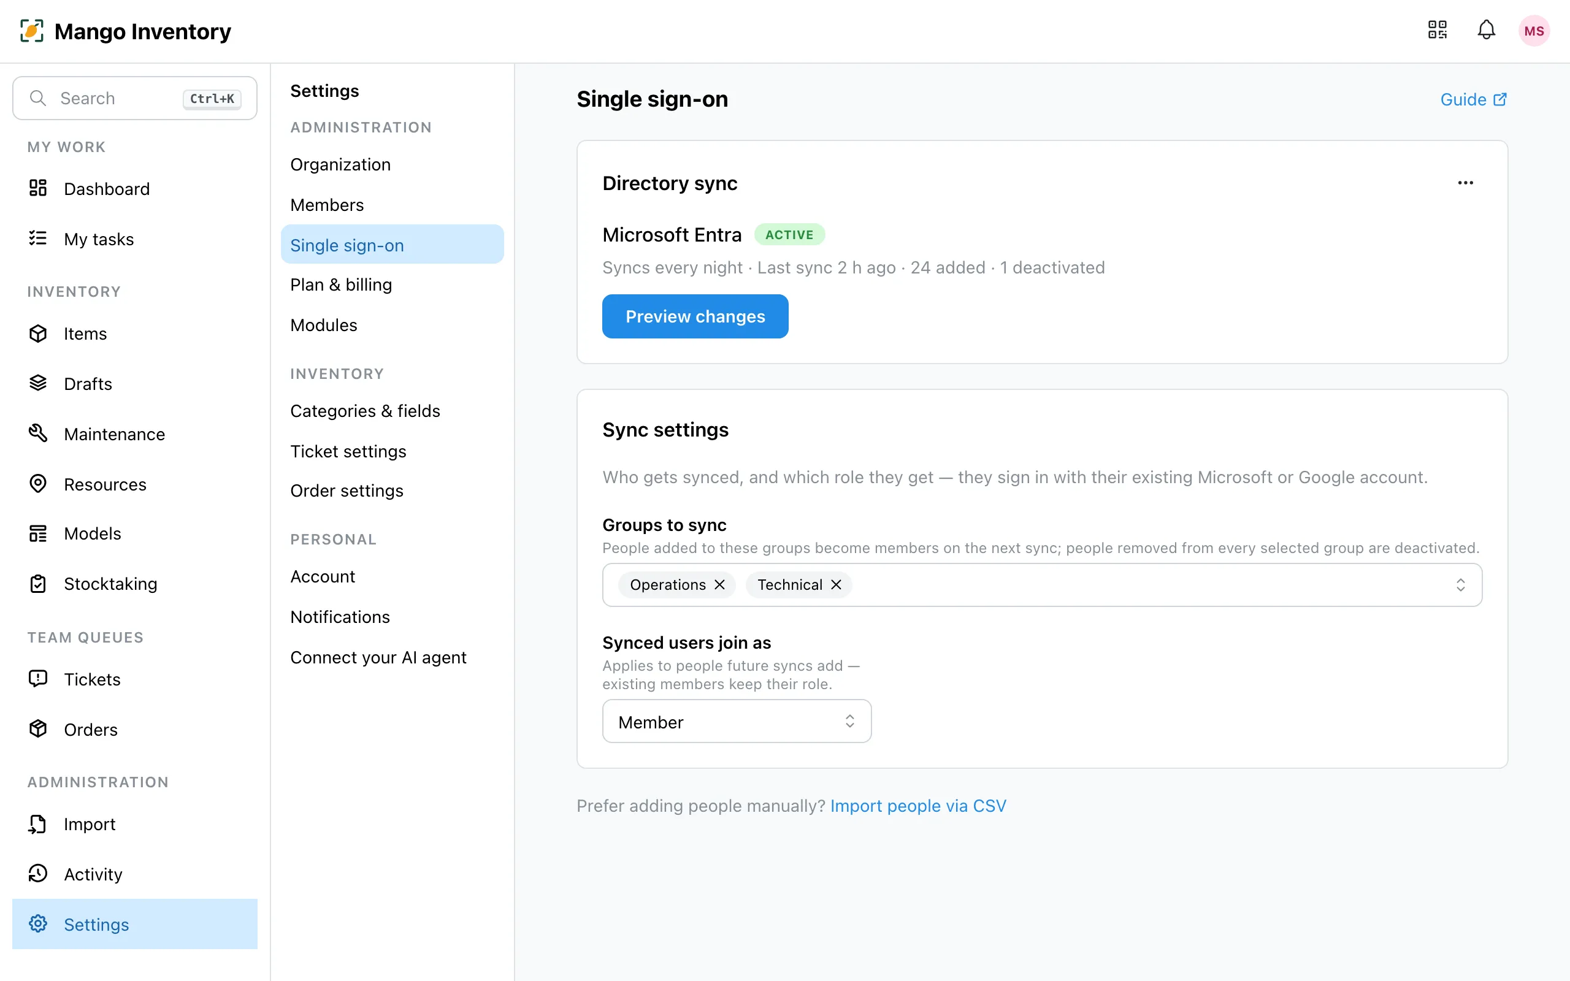Click the Import file icon
This screenshot has width=1570, height=981.
point(38,823)
